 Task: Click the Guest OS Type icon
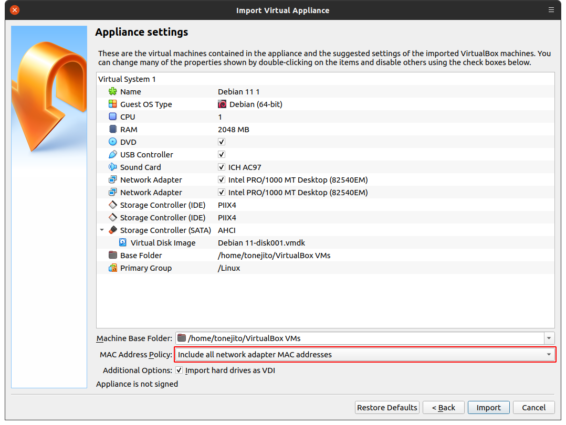click(112, 104)
